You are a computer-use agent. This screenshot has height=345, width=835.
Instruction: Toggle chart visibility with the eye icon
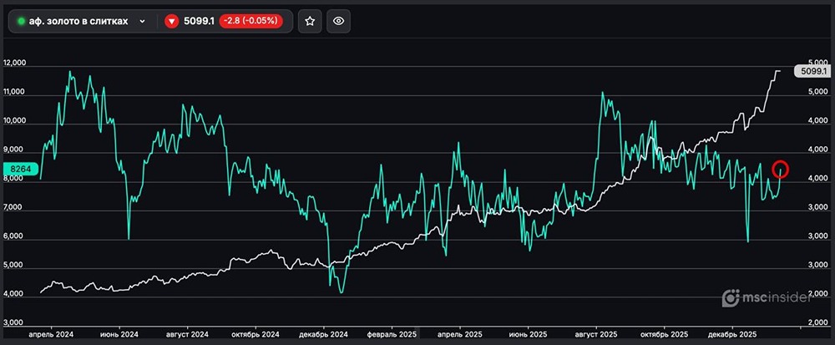point(338,21)
